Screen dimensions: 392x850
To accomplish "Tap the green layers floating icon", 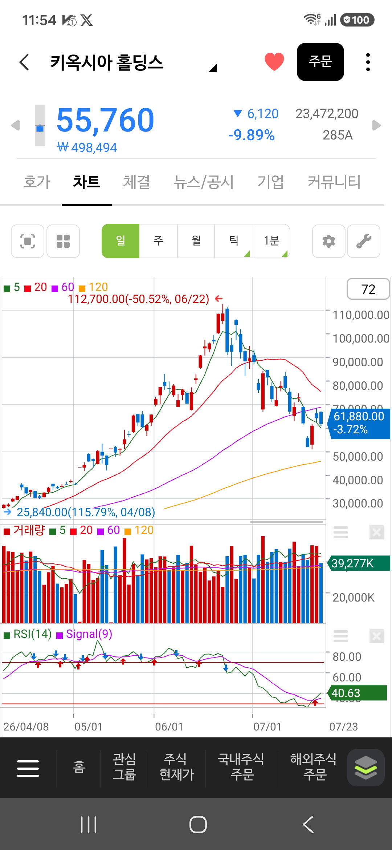I will pos(366,768).
